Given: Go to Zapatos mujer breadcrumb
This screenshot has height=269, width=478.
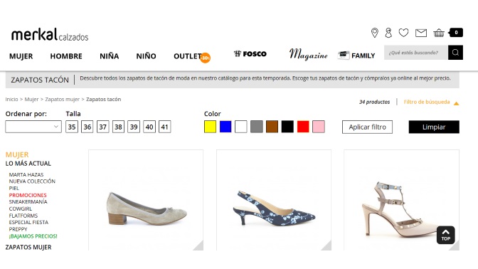Looking at the screenshot, I should 62,99.
